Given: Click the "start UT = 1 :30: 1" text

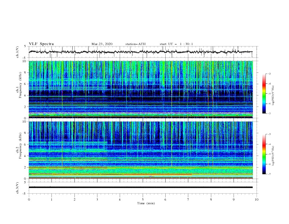Looking at the screenshot, I should click(176, 44).
